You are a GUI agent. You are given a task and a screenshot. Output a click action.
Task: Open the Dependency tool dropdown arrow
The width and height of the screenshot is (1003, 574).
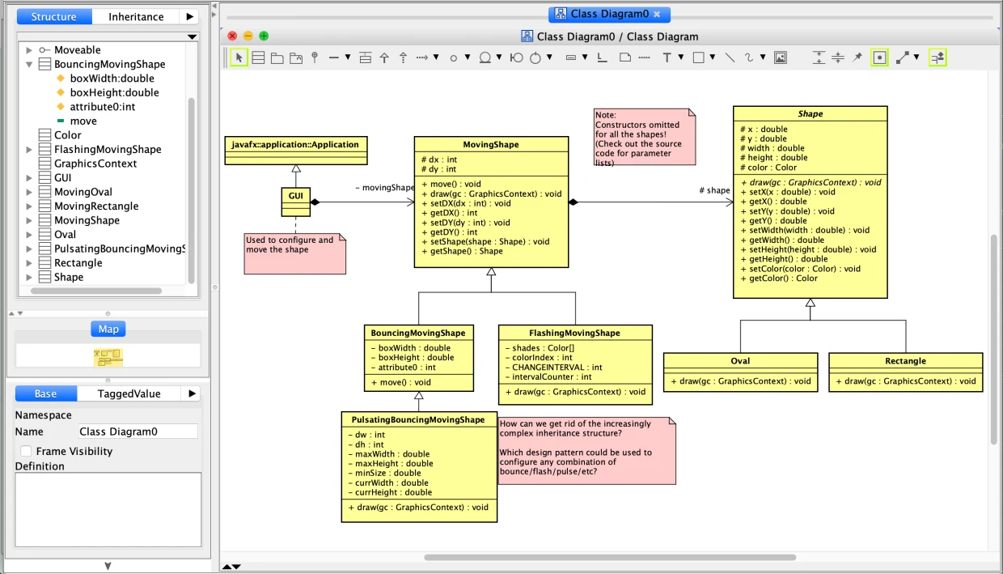[x=436, y=57]
